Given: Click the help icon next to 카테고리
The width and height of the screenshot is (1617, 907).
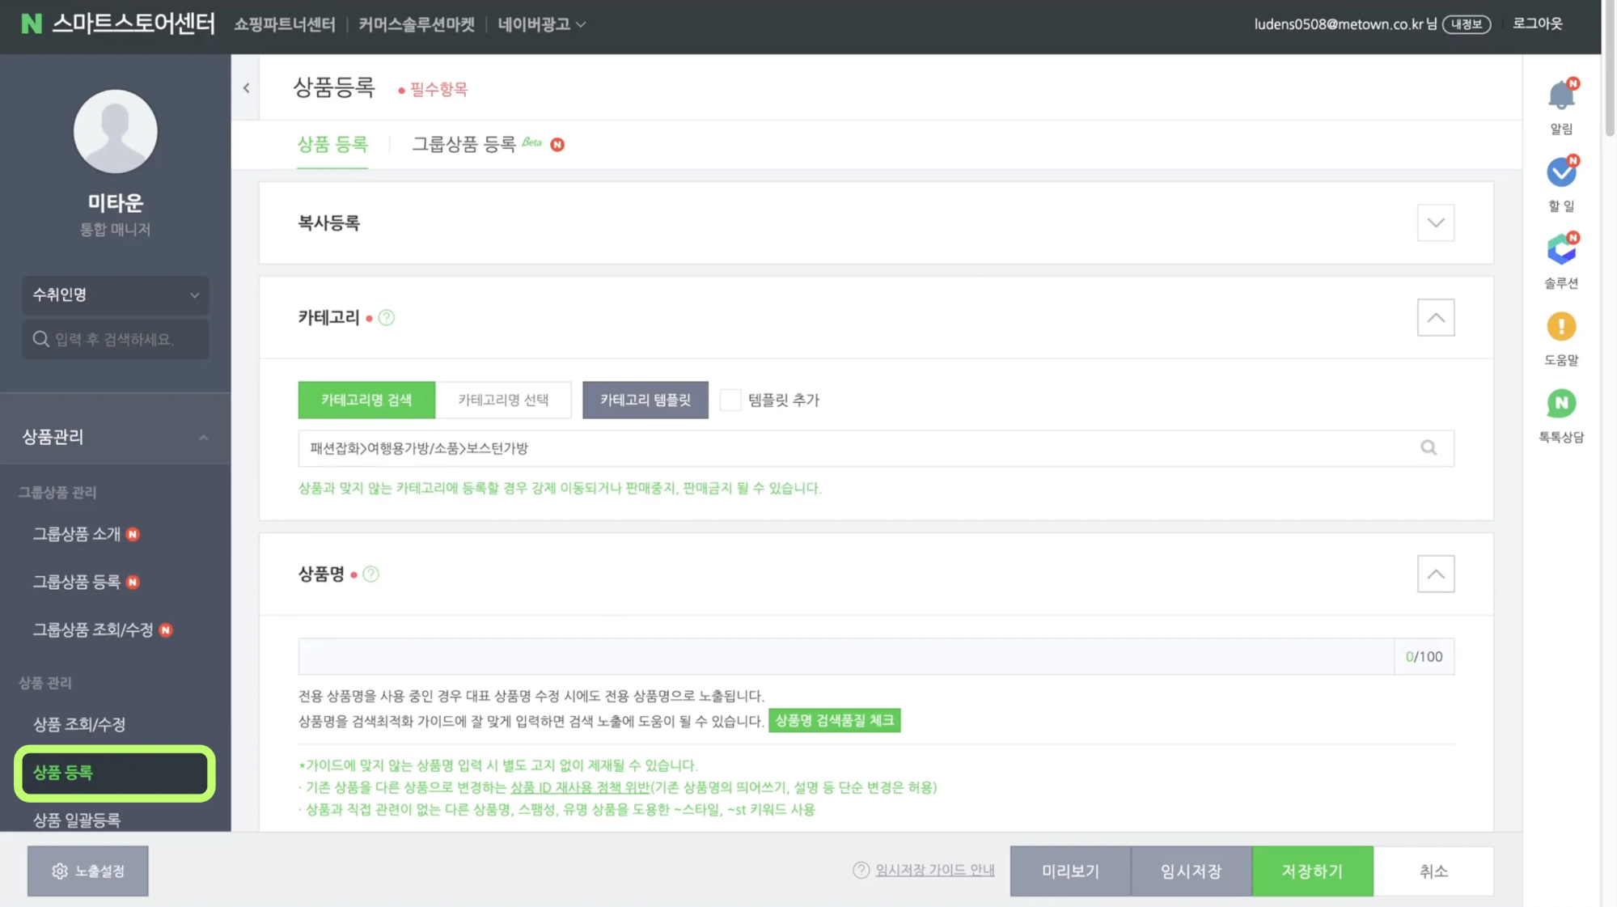Looking at the screenshot, I should tap(386, 317).
